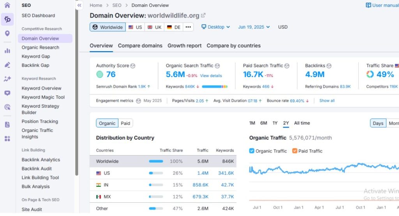Click Backlinks info icon
Screen dimensions: 399x216
[x=329, y=66]
